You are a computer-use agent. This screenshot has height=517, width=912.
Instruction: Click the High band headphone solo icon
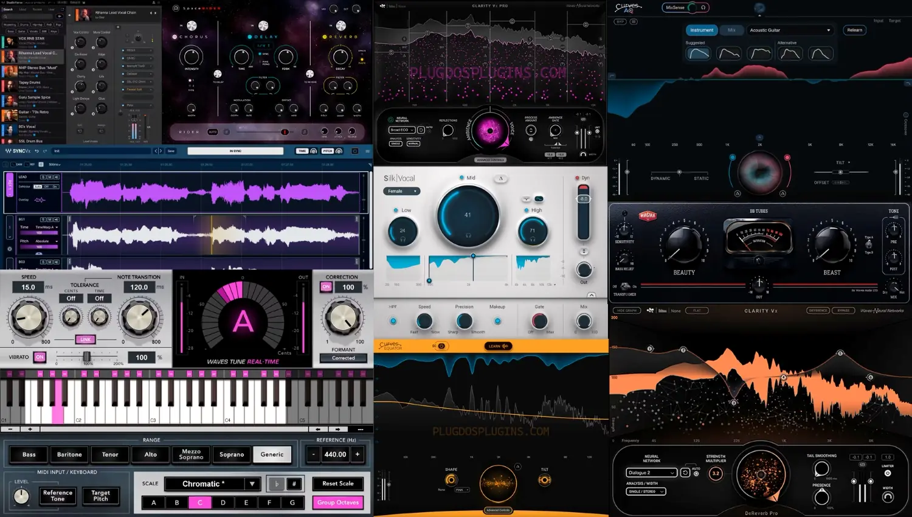533,240
